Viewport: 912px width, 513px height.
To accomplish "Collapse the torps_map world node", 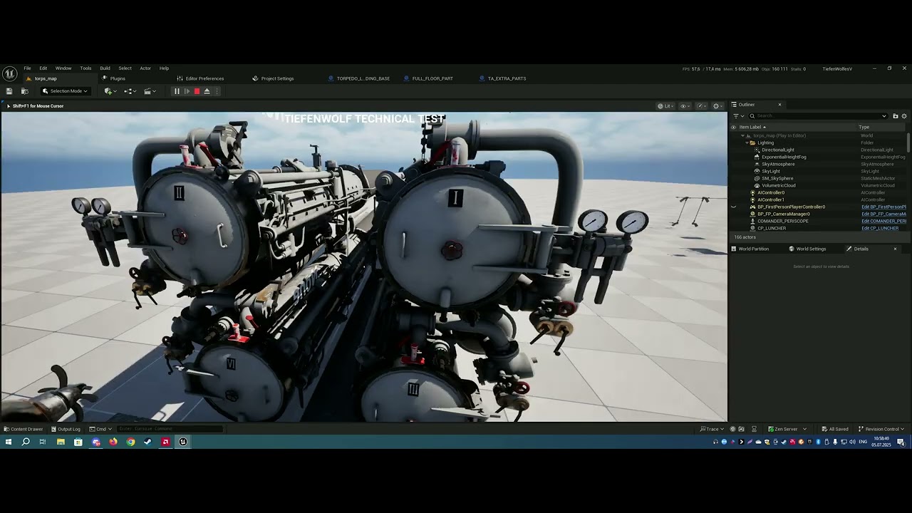I will tap(742, 135).
